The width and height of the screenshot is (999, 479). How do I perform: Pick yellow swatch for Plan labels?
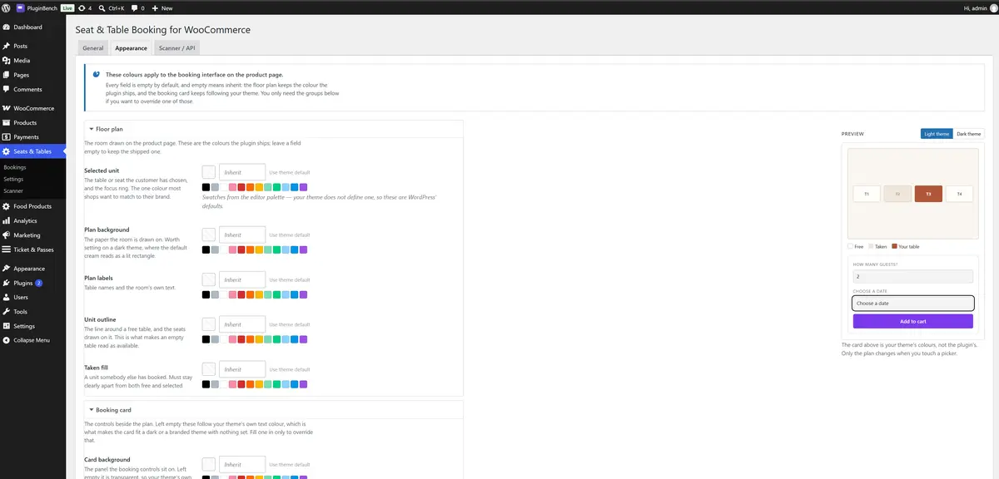259,294
